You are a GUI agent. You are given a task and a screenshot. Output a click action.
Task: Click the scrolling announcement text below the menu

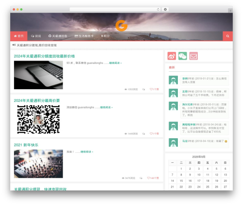(37, 45)
